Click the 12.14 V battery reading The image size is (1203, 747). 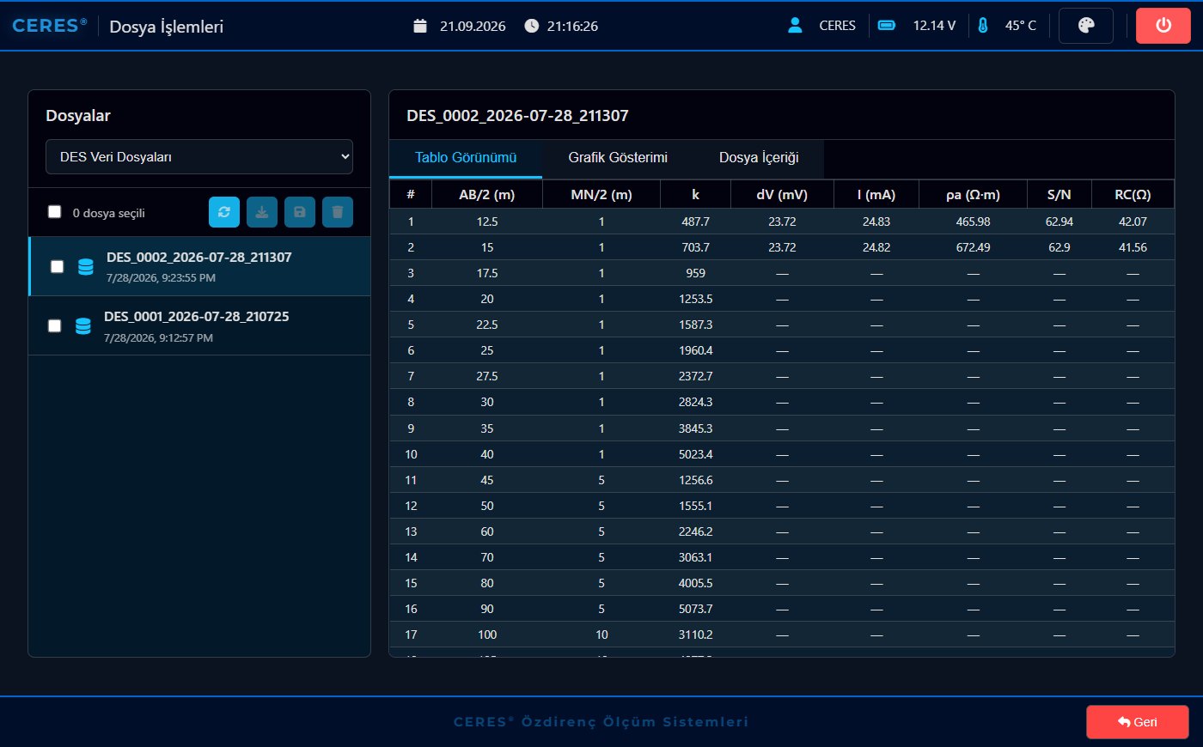pos(934,26)
